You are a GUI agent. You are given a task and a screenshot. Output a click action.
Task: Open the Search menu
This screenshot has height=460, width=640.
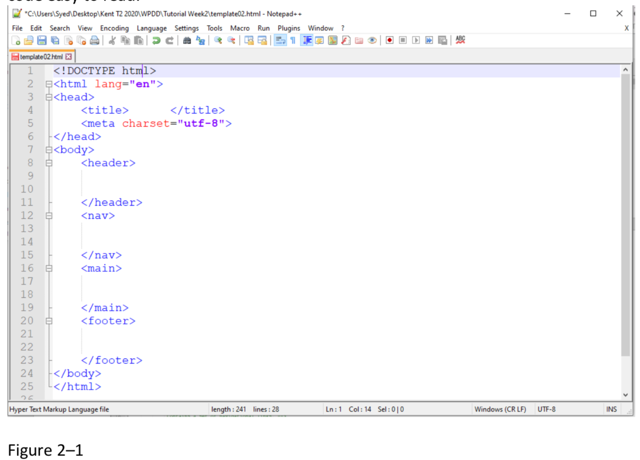pos(60,28)
